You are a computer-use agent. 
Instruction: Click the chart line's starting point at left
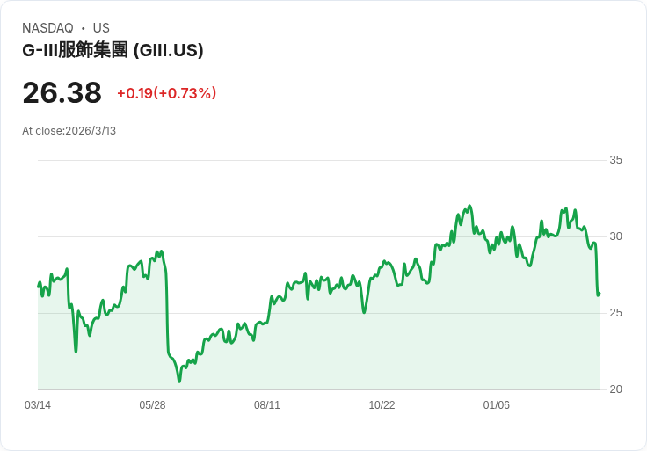pyautogui.click(x=39, y=287)
